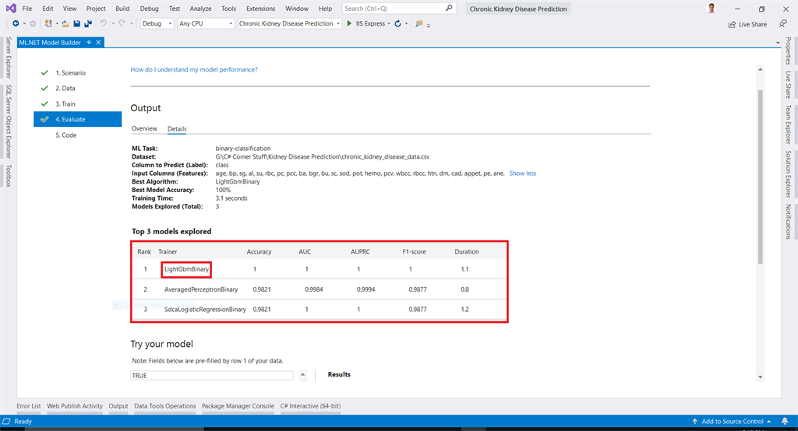Open the document tab overflow arrow
This screenshot has width=798, height=431.
pos(779,43)
